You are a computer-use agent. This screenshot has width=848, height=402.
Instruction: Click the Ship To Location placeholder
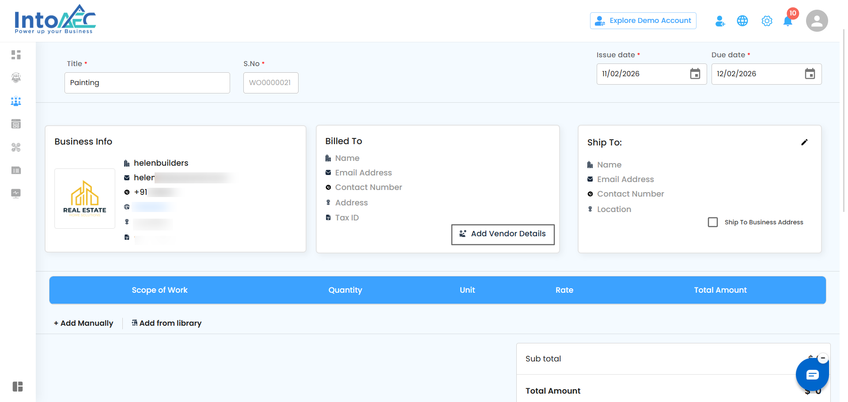[x=614, y=209]
